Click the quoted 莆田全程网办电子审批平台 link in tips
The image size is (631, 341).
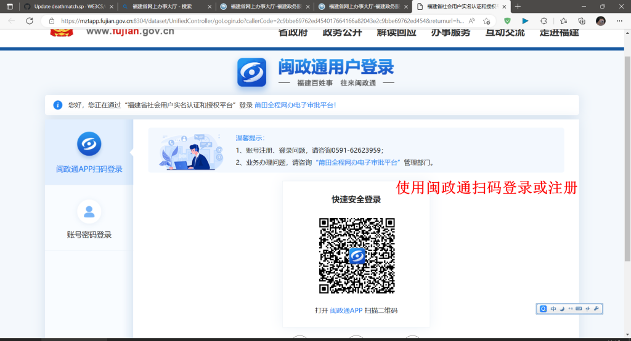pyautogui.click(x=358, y=162)
